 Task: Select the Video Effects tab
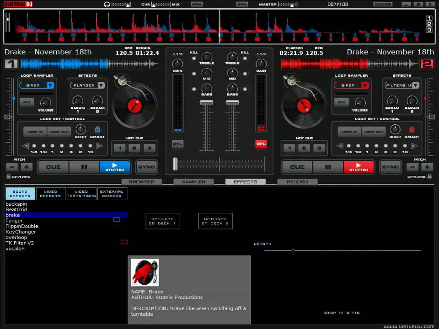tap(51, 194)
